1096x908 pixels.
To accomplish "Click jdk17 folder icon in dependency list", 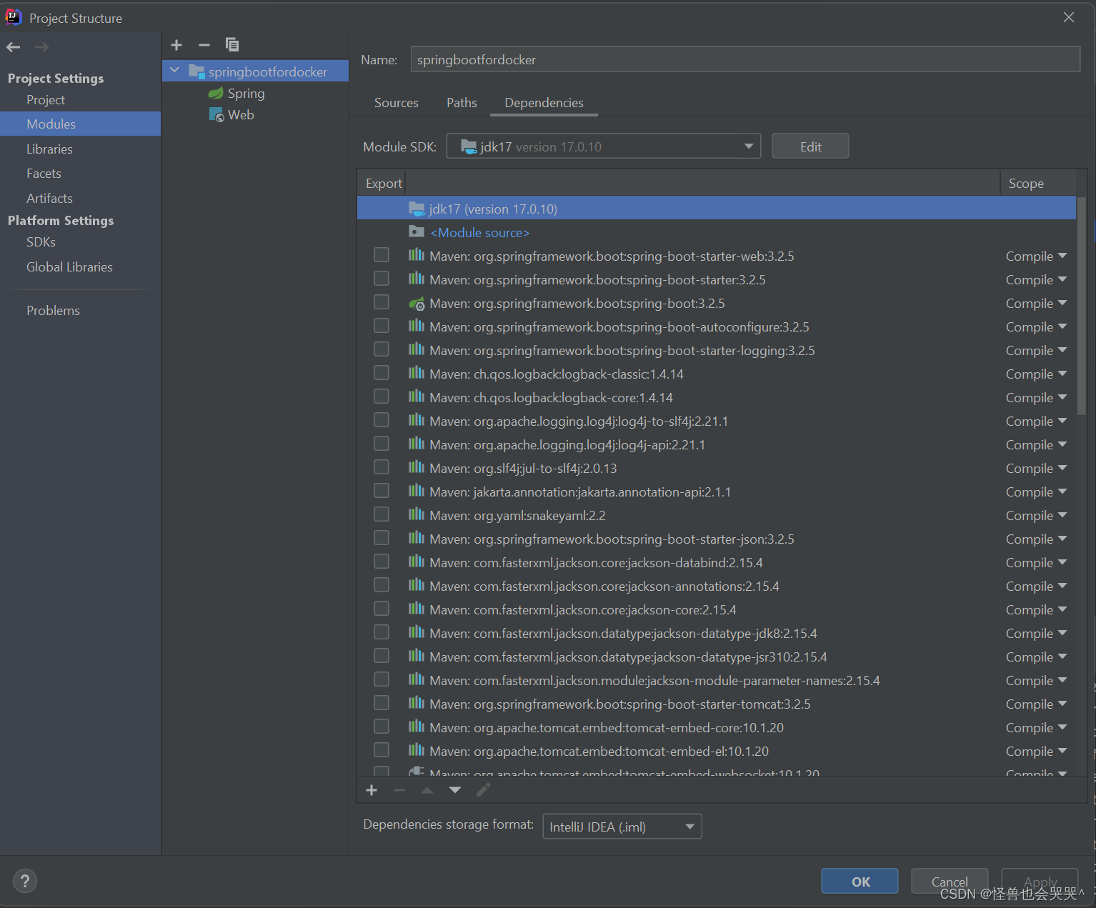I will 417,209.
